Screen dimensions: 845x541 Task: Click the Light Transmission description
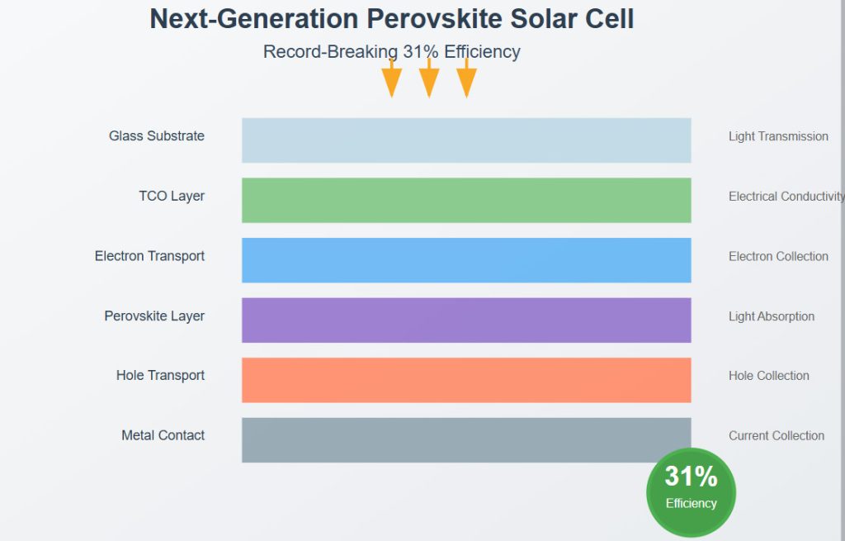778,136
